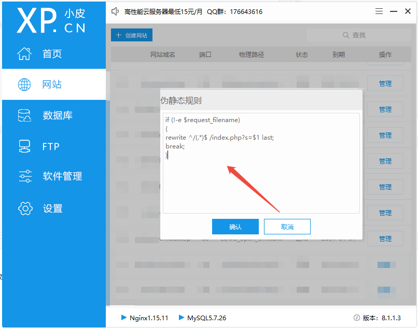The width and height of the screenshot is (418, 328).
Task: Cancel the dialog with 取消 button
Action: pyautogui.click(x=287, y=227)
